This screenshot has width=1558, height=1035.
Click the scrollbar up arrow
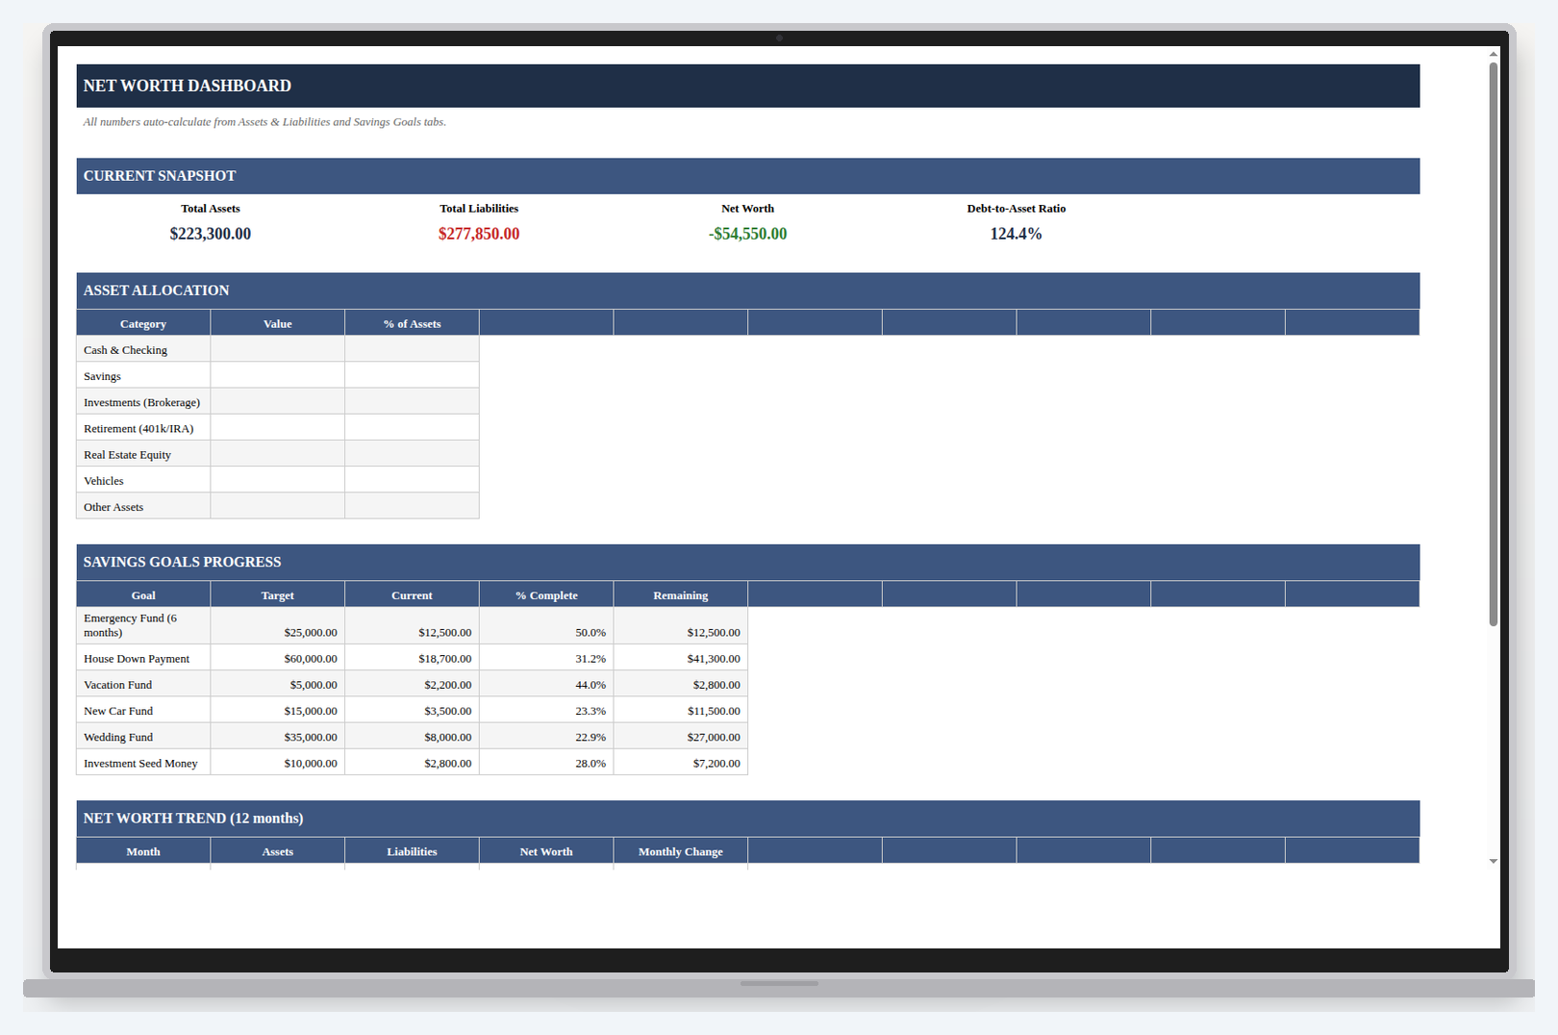tap(1494, 54)
